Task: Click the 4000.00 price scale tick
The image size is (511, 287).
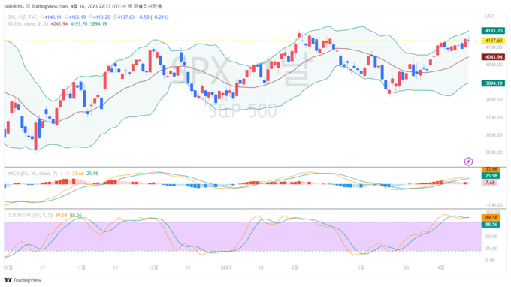Action: click(x=494, y=65)
